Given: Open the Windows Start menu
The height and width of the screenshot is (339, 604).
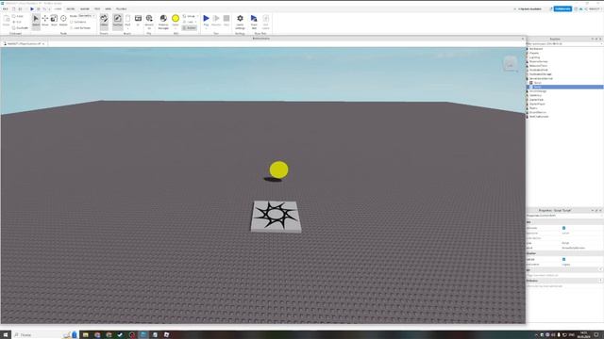Looking at the screenshot, I should point(6,335).
